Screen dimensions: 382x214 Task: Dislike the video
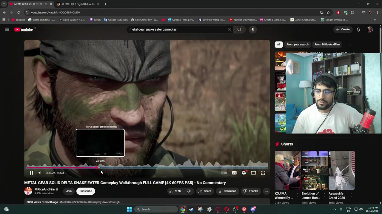pyautogui.click(x=189, y=191)
